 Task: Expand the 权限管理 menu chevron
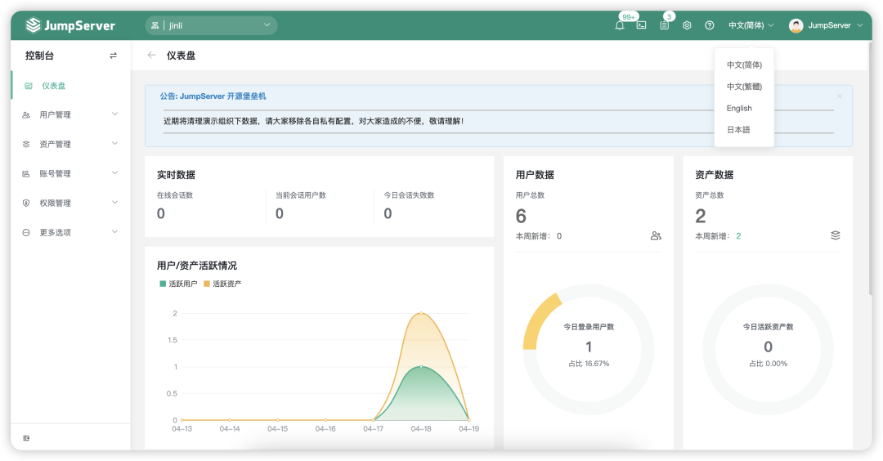[x=115, y=202]
